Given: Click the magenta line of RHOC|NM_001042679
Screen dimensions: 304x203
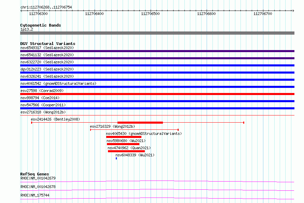Looking at the screenshot, I should tap(157, 181).
